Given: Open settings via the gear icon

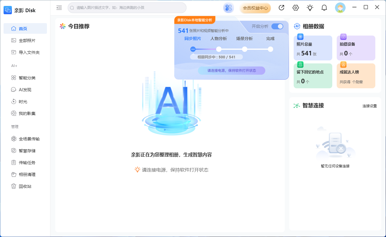Looking at the screenshot, I should point(296,8).
